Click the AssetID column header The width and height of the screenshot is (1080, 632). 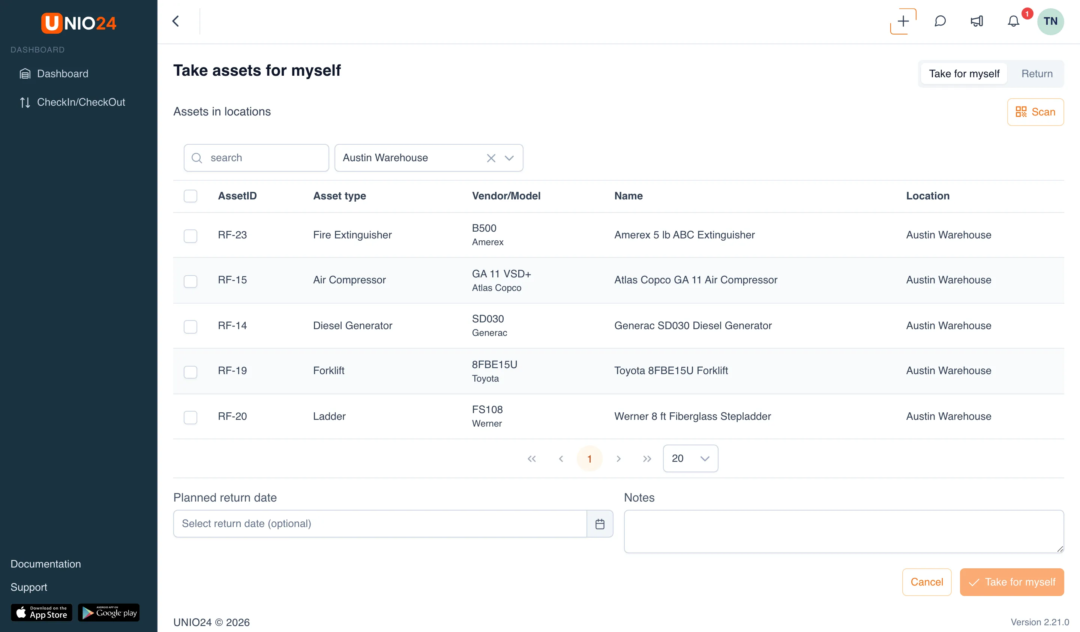(237, 196)
